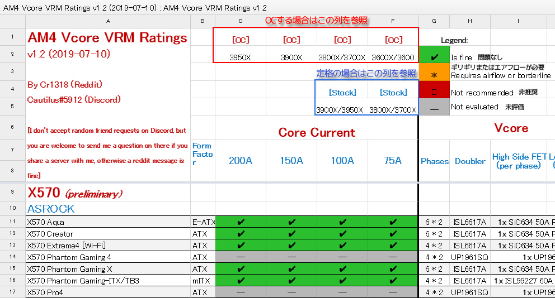Select row header 11

(12, 222)
